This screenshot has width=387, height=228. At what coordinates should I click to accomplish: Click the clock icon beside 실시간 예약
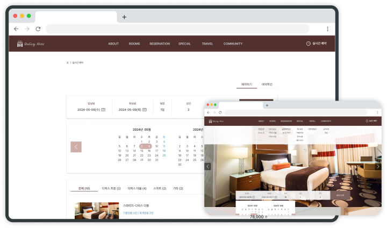pyautogui.click(x=308, y=44)
